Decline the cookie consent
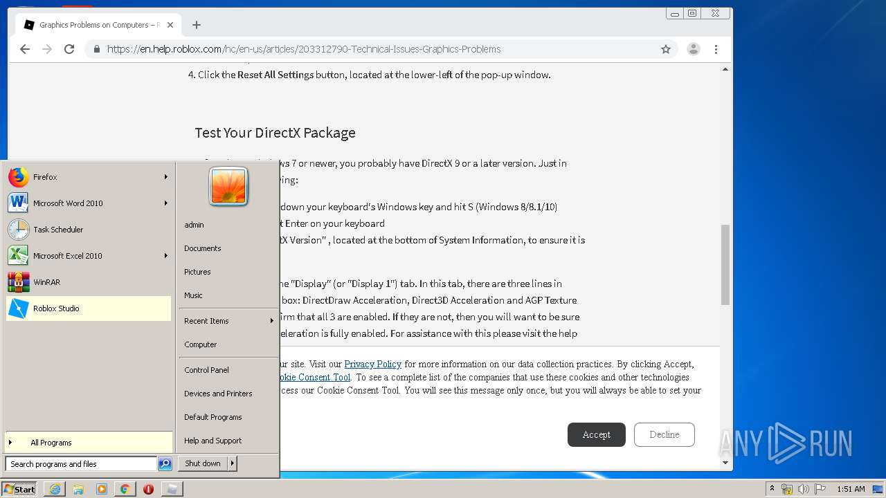 click(x=664, y=434)
